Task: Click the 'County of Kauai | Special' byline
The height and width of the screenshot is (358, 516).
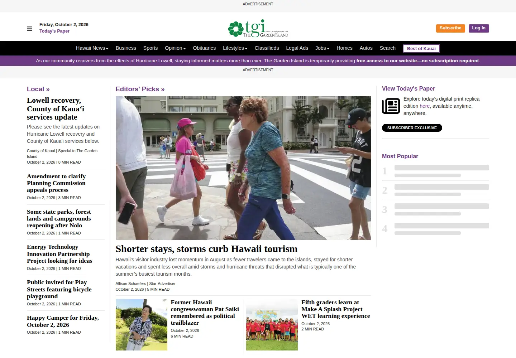Action: pos(62,154)
